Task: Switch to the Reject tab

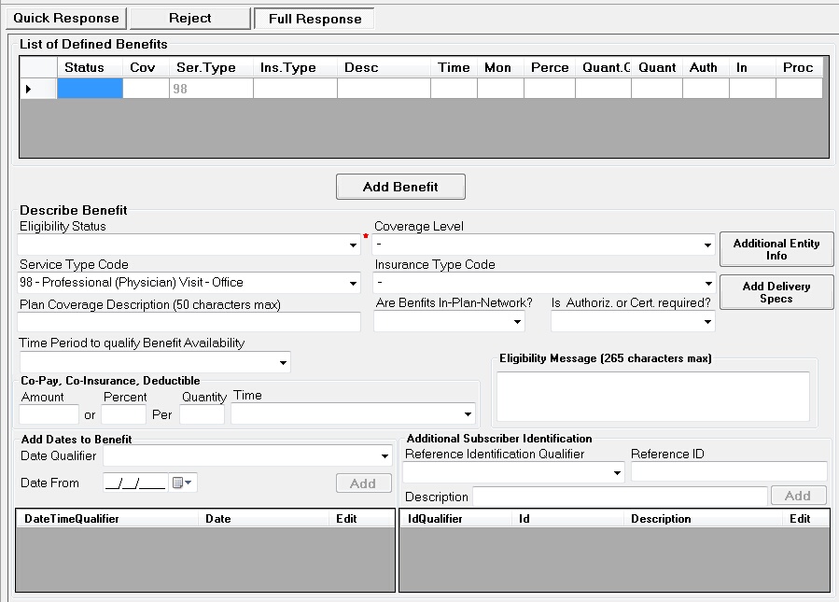Action: click(x=189, y=18)
